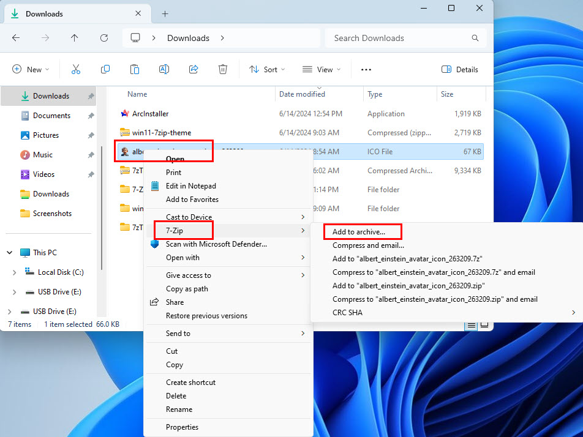This screenshot has width=583, height=437.
Task: Collapse This PC in the navigation pane
Action: click(9, 252)
